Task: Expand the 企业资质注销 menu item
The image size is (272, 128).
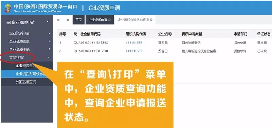Action: pos(27,49)
